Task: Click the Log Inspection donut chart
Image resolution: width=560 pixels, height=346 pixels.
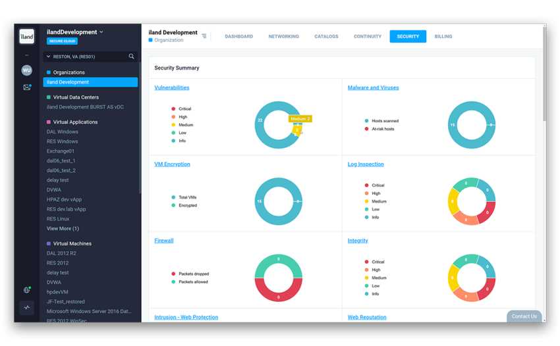Action: [x=472, y=201]
